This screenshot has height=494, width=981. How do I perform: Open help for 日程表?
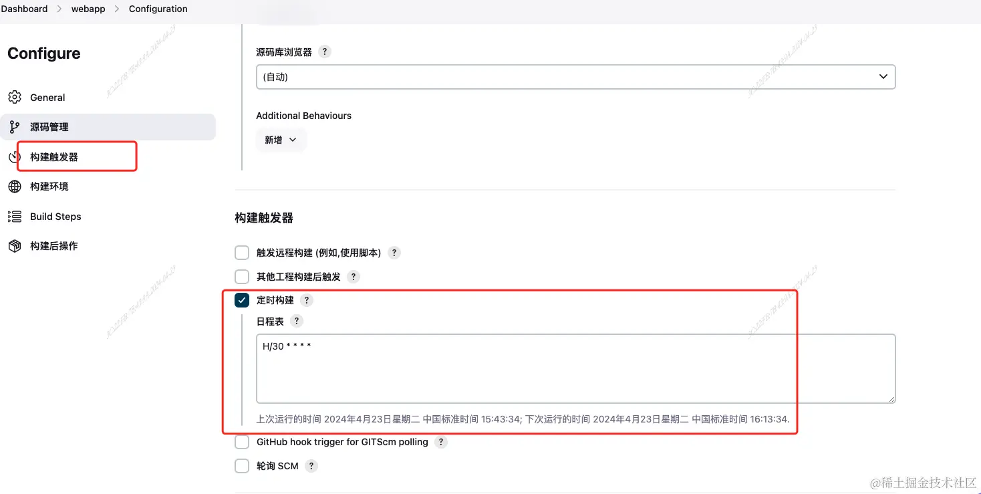[x=297, y=321]
